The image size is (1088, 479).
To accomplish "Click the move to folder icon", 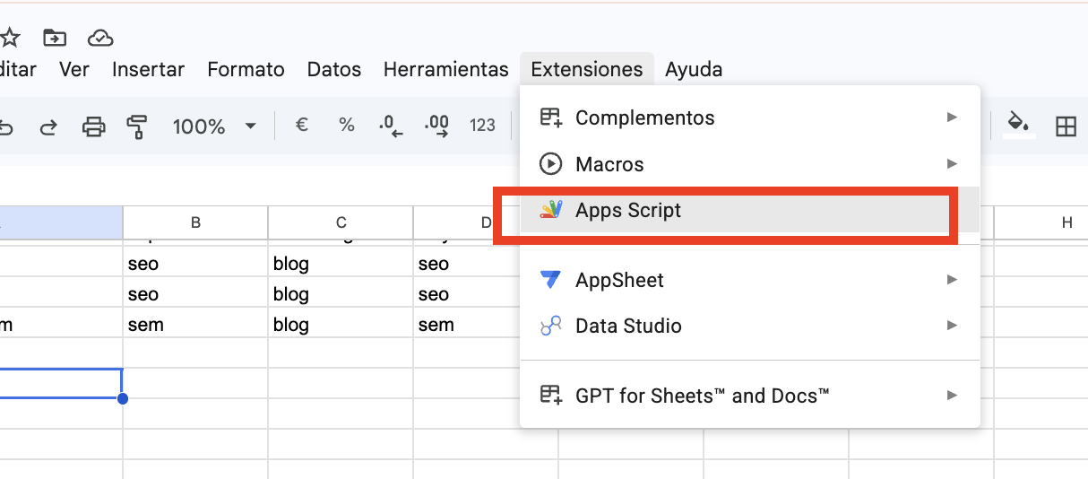I will pos(55,38).
